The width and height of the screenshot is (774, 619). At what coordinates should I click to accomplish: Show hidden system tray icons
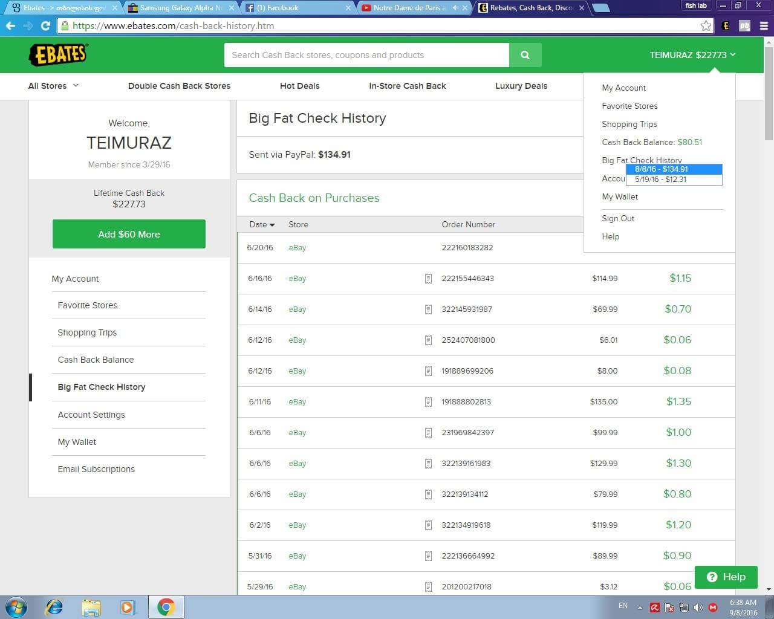tap(640, 608)
